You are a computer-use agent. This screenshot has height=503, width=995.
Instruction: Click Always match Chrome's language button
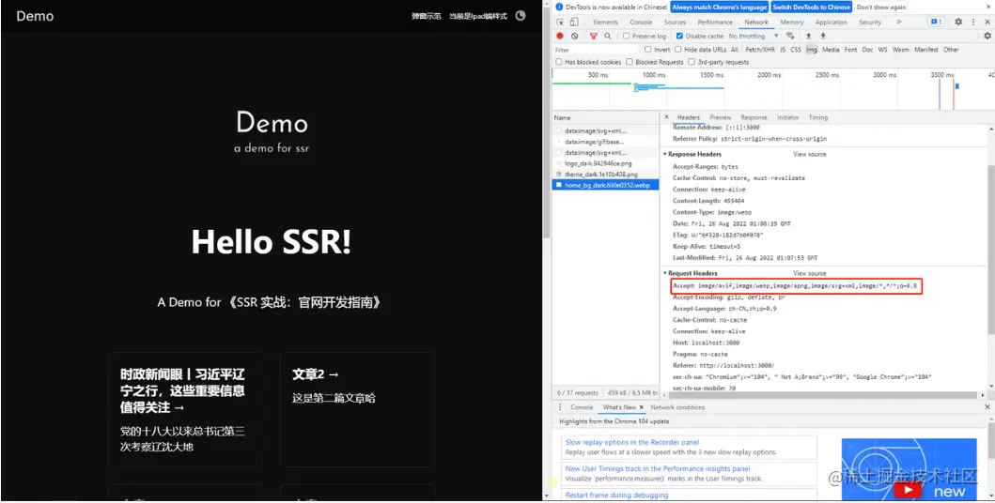coord(719,7)
